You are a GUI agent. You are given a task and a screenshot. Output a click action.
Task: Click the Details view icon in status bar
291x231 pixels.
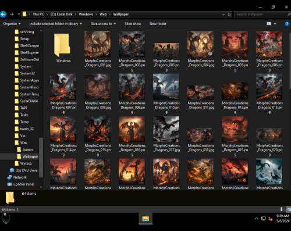pos(283,209)
